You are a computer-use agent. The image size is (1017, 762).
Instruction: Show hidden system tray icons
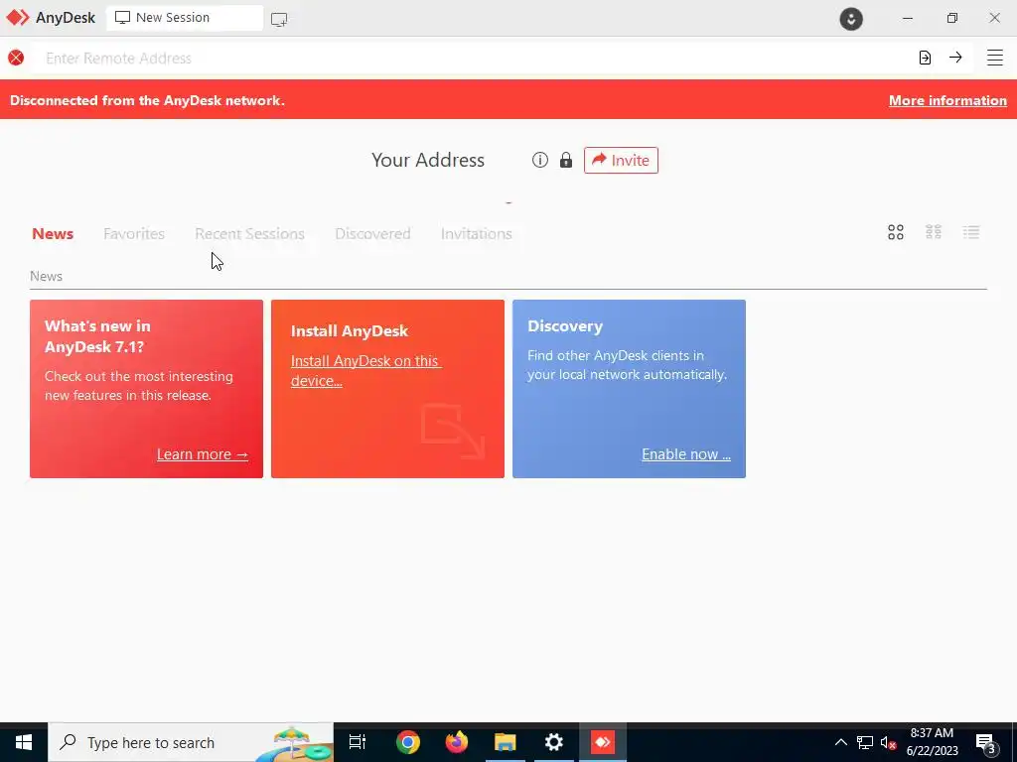pos(840,742)
